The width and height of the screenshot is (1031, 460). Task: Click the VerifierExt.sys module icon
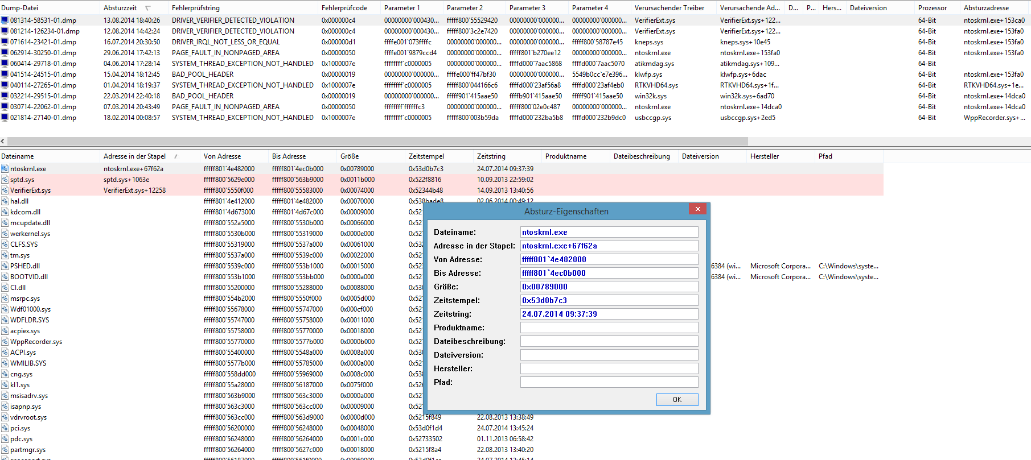click(x=5, y=190)
